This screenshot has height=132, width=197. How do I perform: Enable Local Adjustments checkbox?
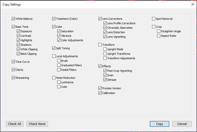pyautogui.click(x=54, y=56)
